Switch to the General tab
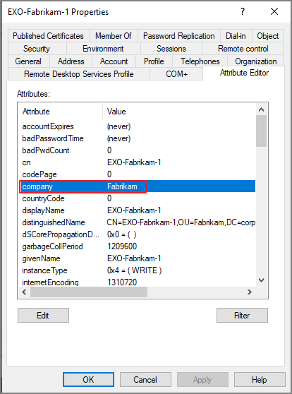Image resolution: width=292 pixels, height=394 pixels. (x=28, y=61)
